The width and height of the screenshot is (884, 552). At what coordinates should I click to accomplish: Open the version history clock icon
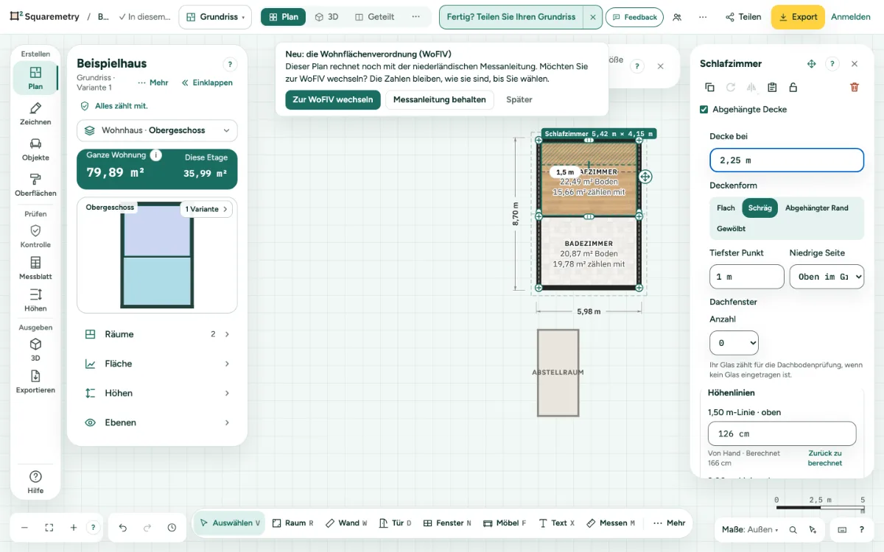click(172, 528)
